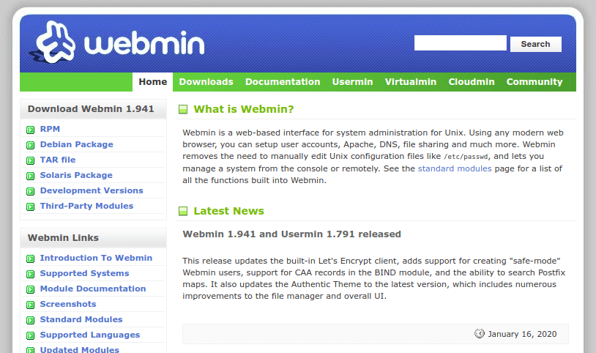Click the arrow icon beside Third-Party Modules

[31, 207]
